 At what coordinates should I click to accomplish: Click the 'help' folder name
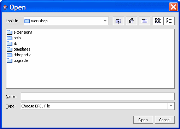tap(17, 38)
